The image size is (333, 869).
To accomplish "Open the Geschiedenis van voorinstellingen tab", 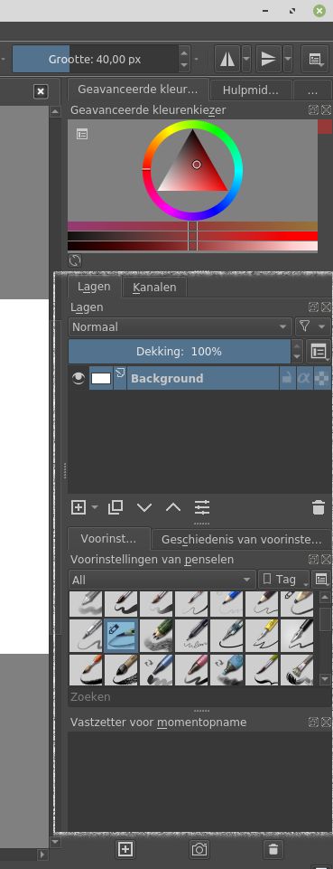I will [241, 539].
